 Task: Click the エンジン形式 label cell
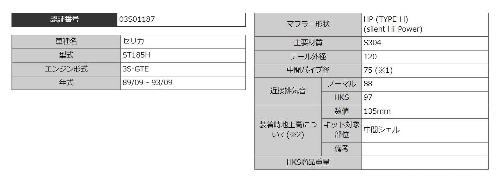tap(66, 69)
